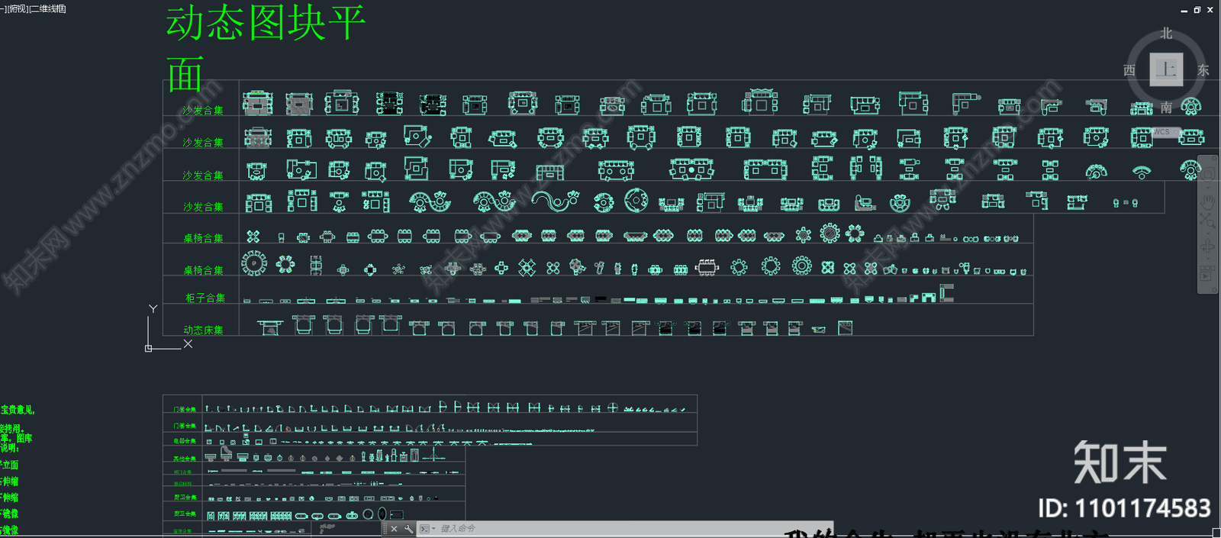This screenshot has height=538, width=1221.
Task: Click the ViewCube top face 上
Action: coord(1165,69)
